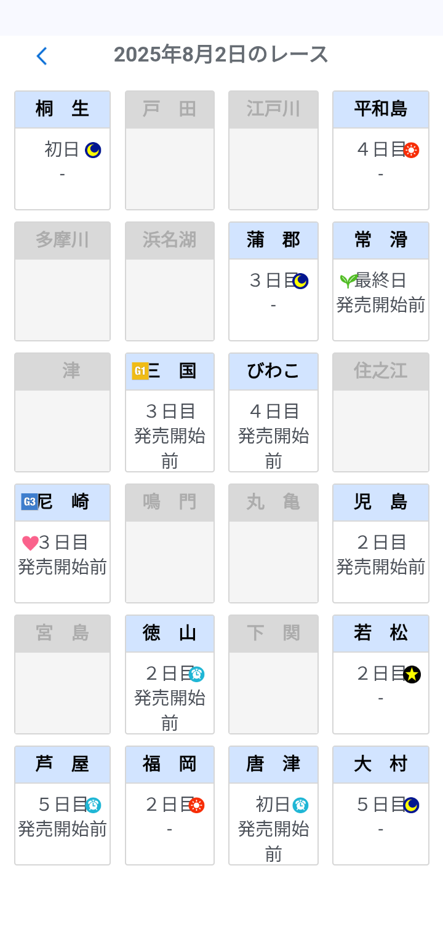Tap the sun icon in 平和島 card

point(412,150)
